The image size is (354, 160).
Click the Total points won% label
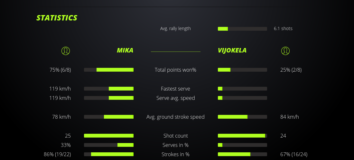(x=175, y=70)
